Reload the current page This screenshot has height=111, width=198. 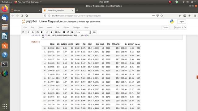pos(22,16)
